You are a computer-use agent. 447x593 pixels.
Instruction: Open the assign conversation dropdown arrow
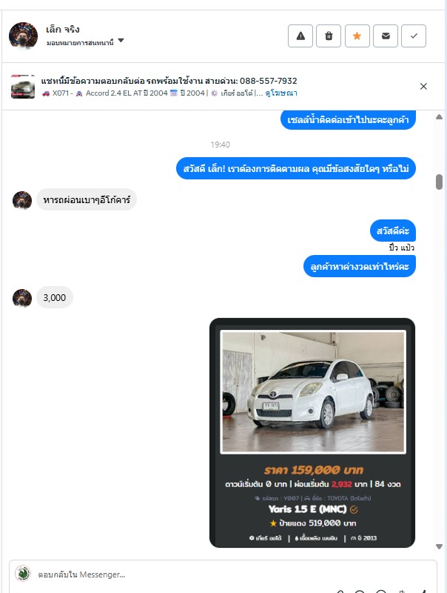tap(121, 41)
